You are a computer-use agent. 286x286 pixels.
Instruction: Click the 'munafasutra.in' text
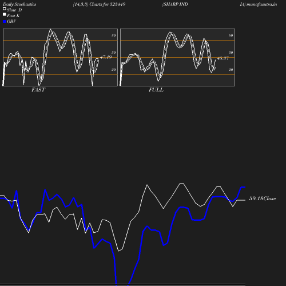point(261,4)
